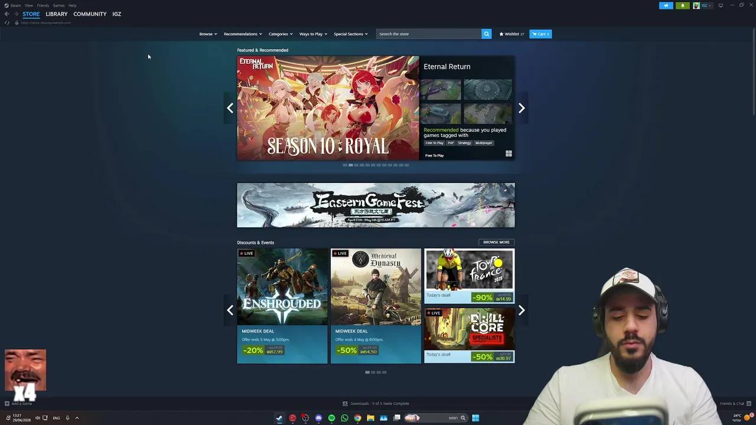This screenshot has width=756, height=425.
Task: Switch to the STORE tab
Action: 31,14
